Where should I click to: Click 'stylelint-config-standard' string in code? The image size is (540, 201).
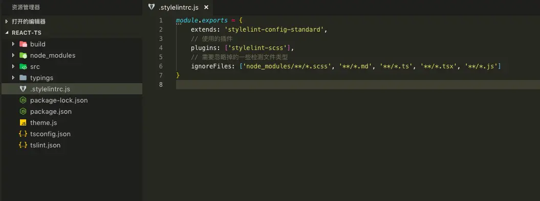[x=274, y=30]
